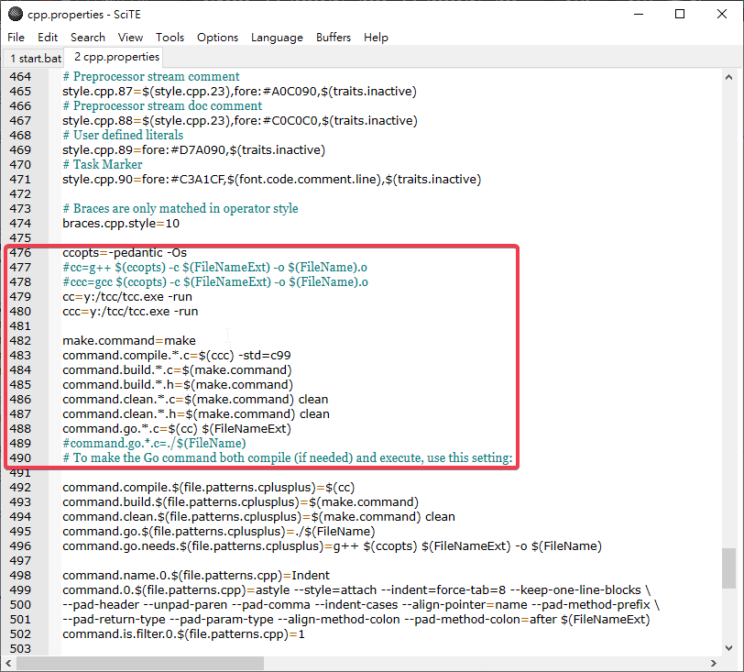Click 'command.compile.$(file.patterns.cplusplus)=$(cc)' line
Screen dimensions: 744x672
click(x=209, y=487)
